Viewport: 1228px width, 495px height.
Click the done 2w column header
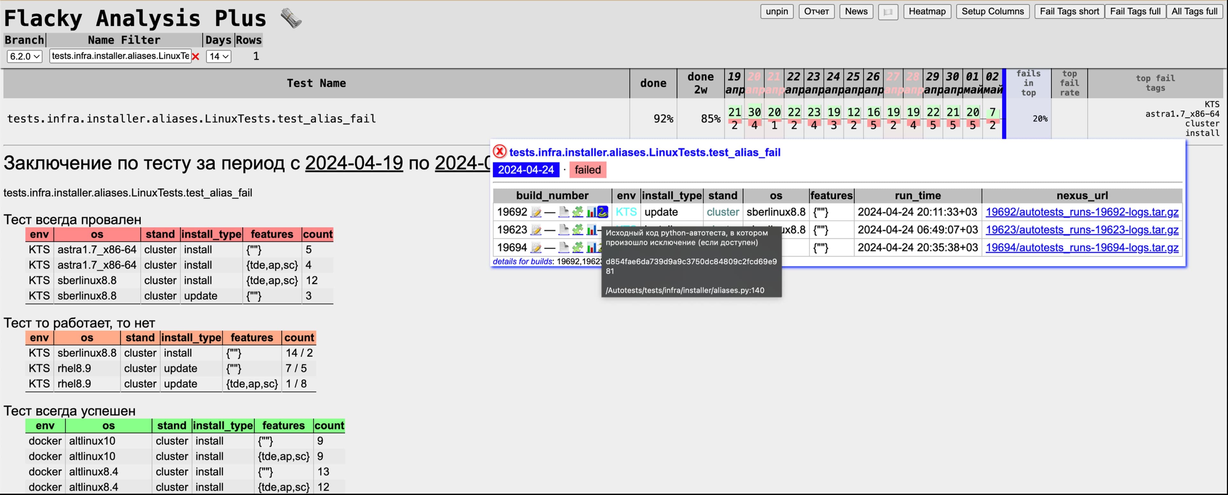click(x=700, y=83)
